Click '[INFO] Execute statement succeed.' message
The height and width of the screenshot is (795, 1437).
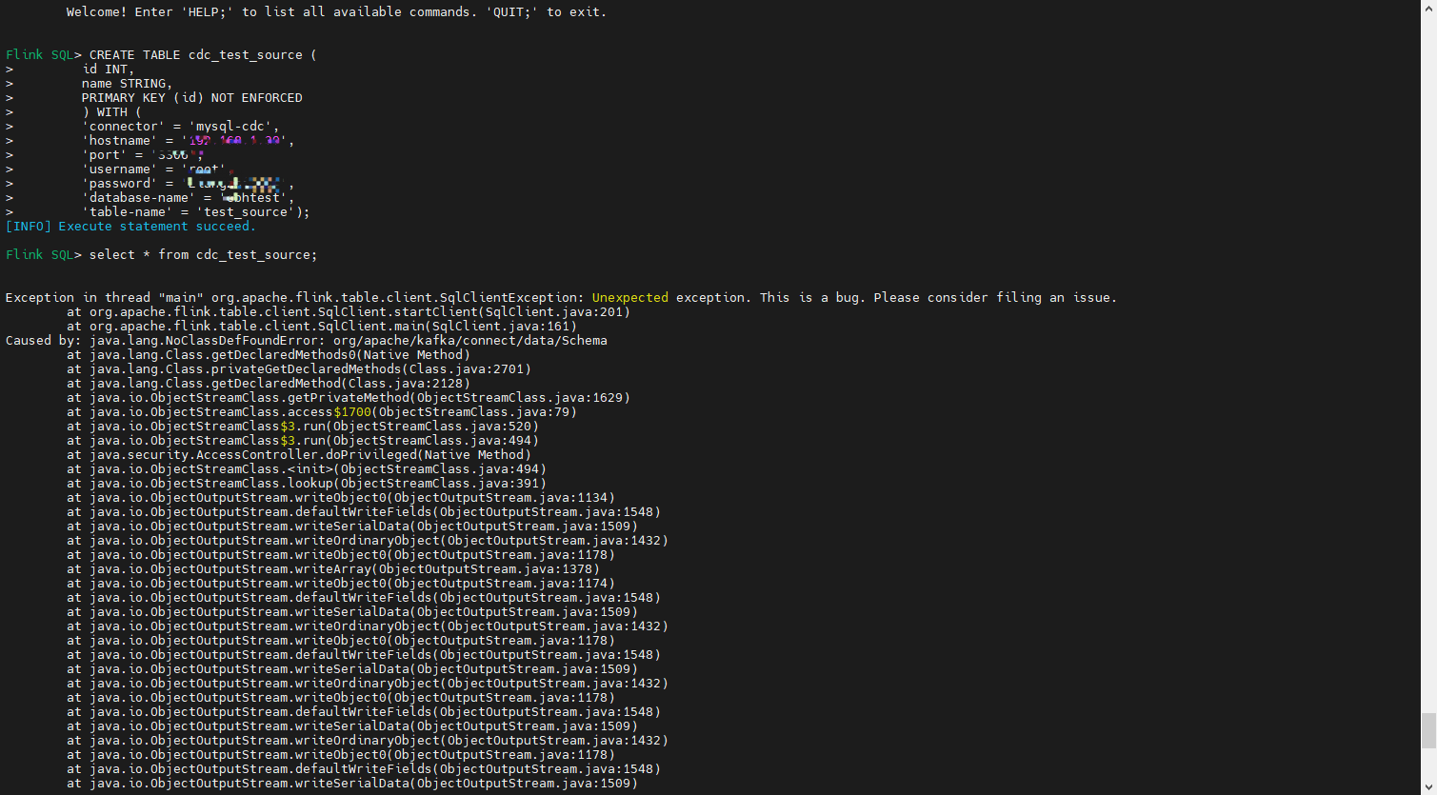(131, 227)
